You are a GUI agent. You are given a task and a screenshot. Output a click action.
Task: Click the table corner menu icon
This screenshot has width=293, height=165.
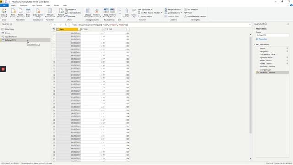(54, 29)
